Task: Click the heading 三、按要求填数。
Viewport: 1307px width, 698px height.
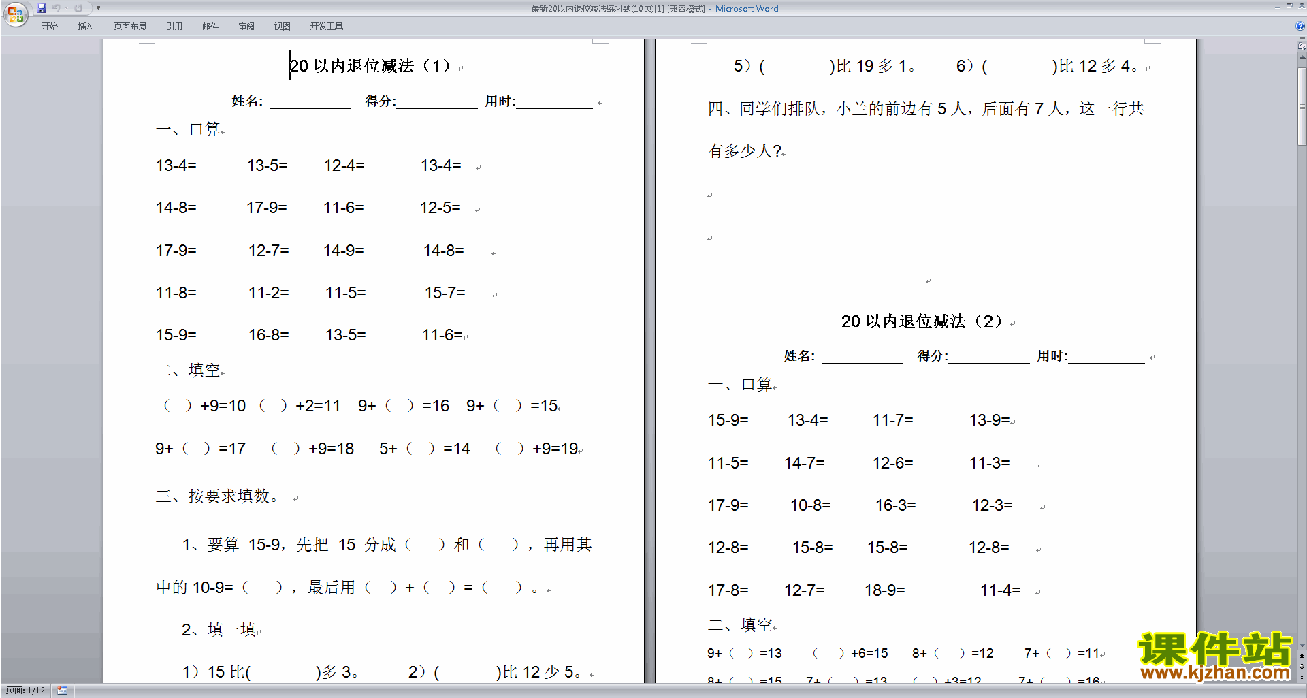Action: coord(217,496)
